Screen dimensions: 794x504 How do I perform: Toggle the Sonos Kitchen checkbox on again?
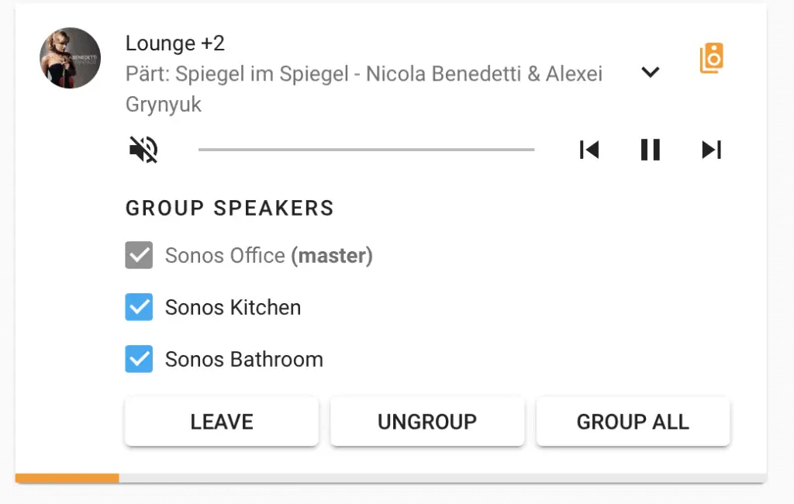[139, 307]
